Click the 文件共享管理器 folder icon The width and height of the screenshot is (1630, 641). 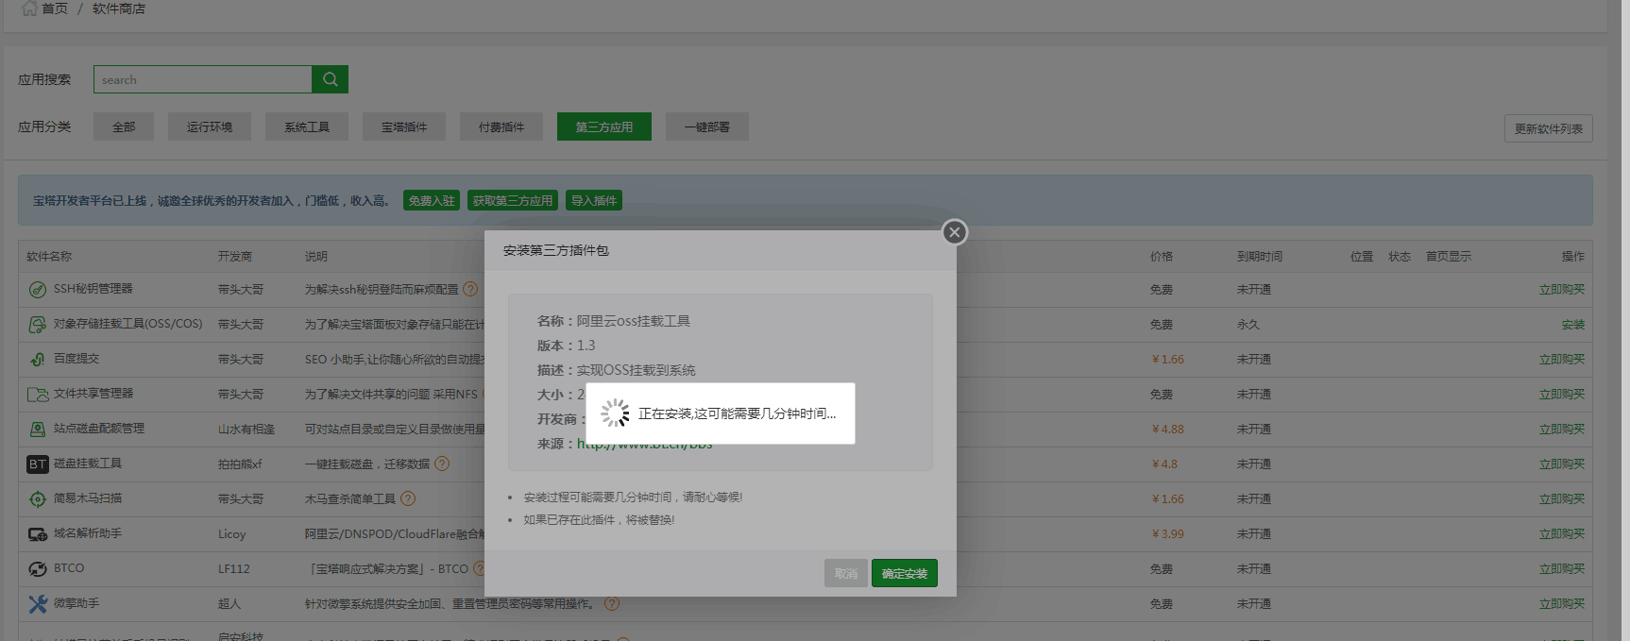38,395
